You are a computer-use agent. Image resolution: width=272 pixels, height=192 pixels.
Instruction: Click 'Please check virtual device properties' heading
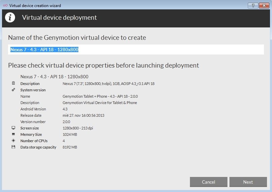click(x=104, y=65)
